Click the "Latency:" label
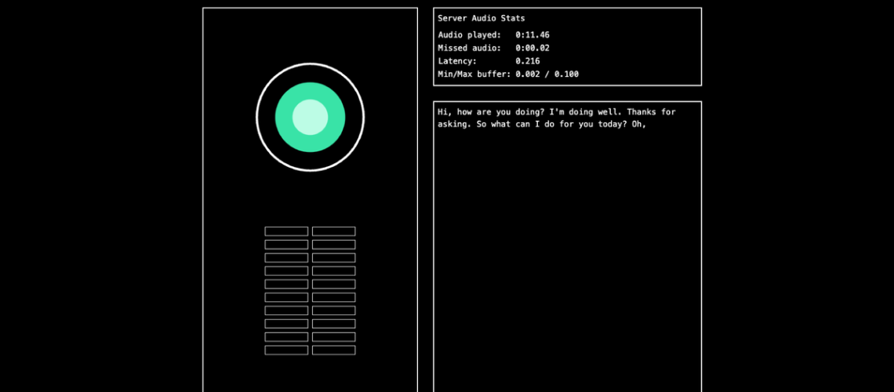The height and width of the screenshot is (392, 894). pos(456,61)
